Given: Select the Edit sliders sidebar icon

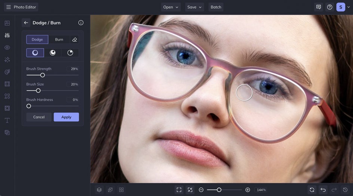Looking at the screenshot, I should coord(7,35).
